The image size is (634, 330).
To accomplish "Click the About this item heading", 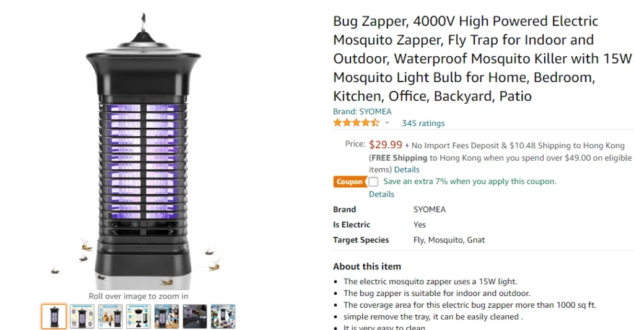I will 367,267.
